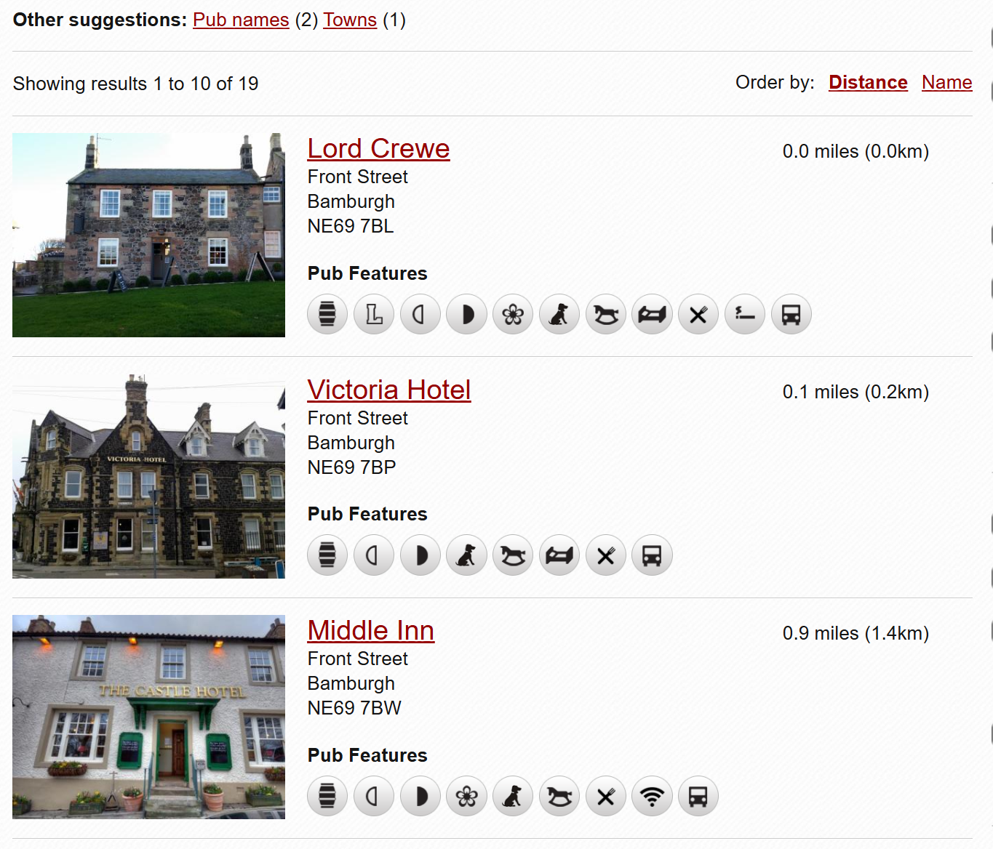Open the Lord Crewe pub page
This screenshot has width=993, height=849.
coord(378,149)
